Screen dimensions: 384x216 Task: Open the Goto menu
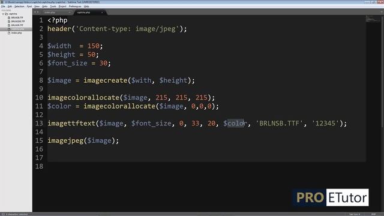tap(44, 7)
